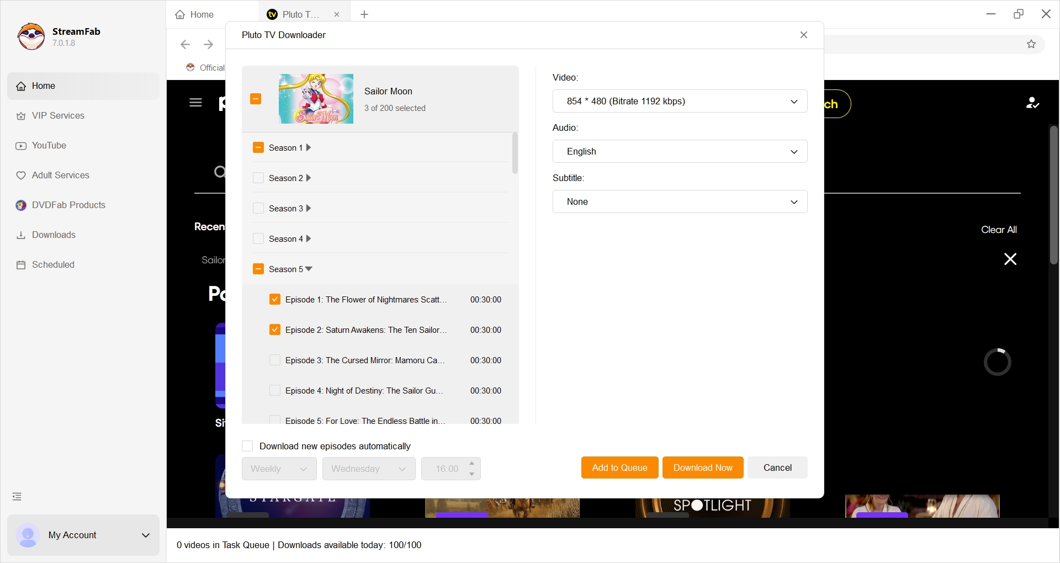1060x563 pixels.
Task: Open the Scheduled section
Action: point(83,265)
